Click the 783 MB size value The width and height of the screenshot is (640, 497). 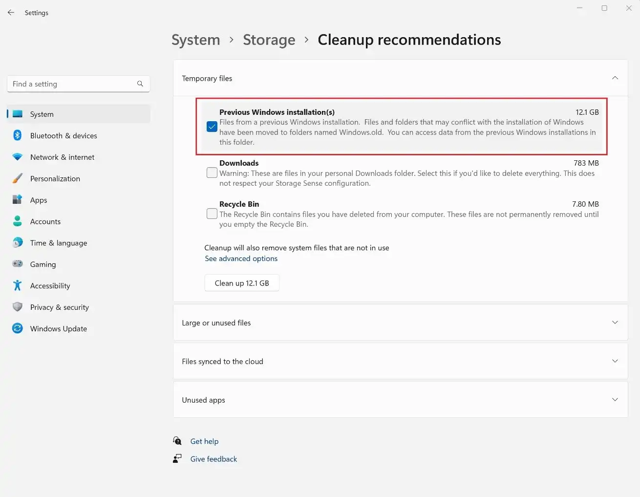[586, 163]
